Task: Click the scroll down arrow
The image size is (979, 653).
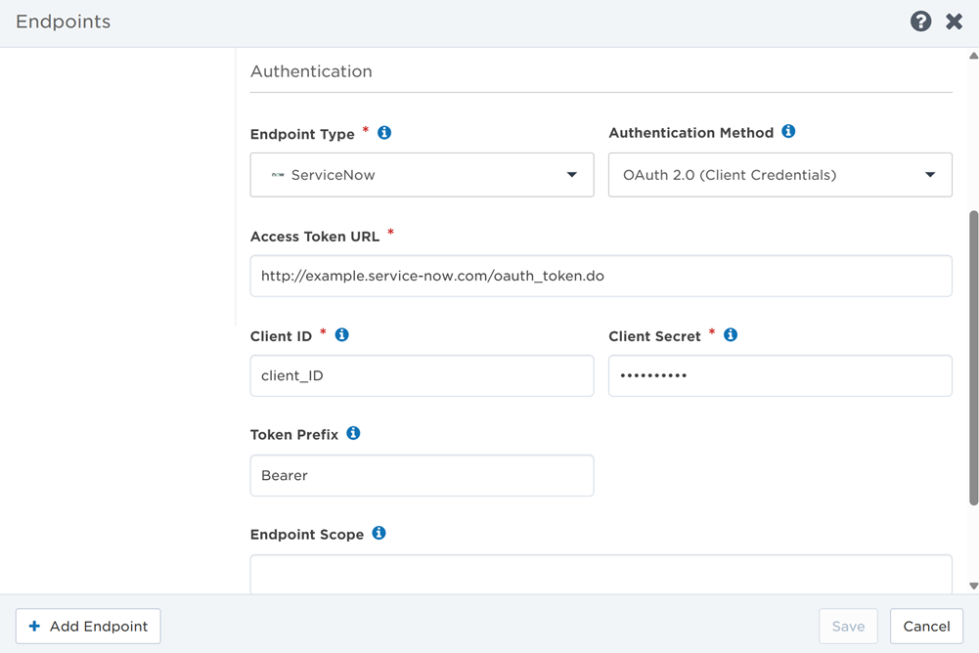Action: click(x=973, y=587)
